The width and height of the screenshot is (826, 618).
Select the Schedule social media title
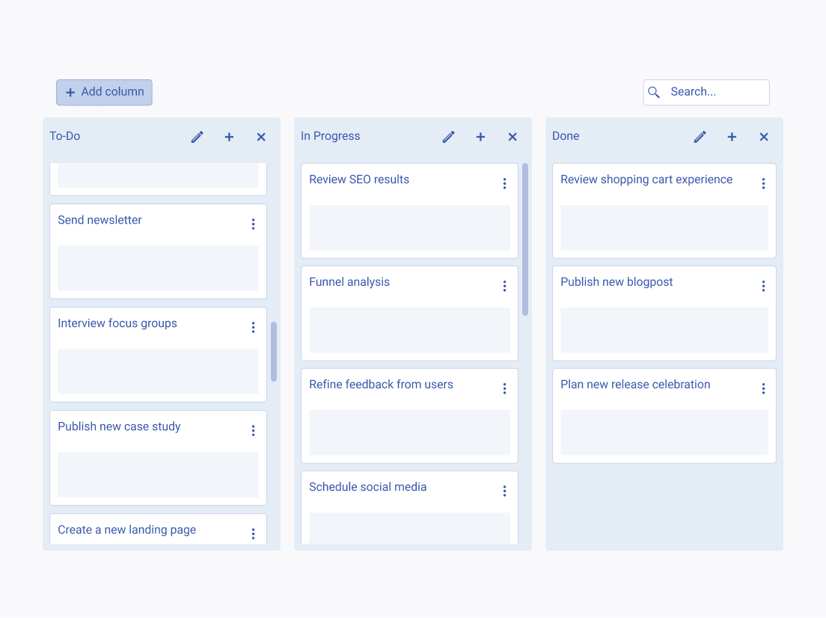click(367, 487)
